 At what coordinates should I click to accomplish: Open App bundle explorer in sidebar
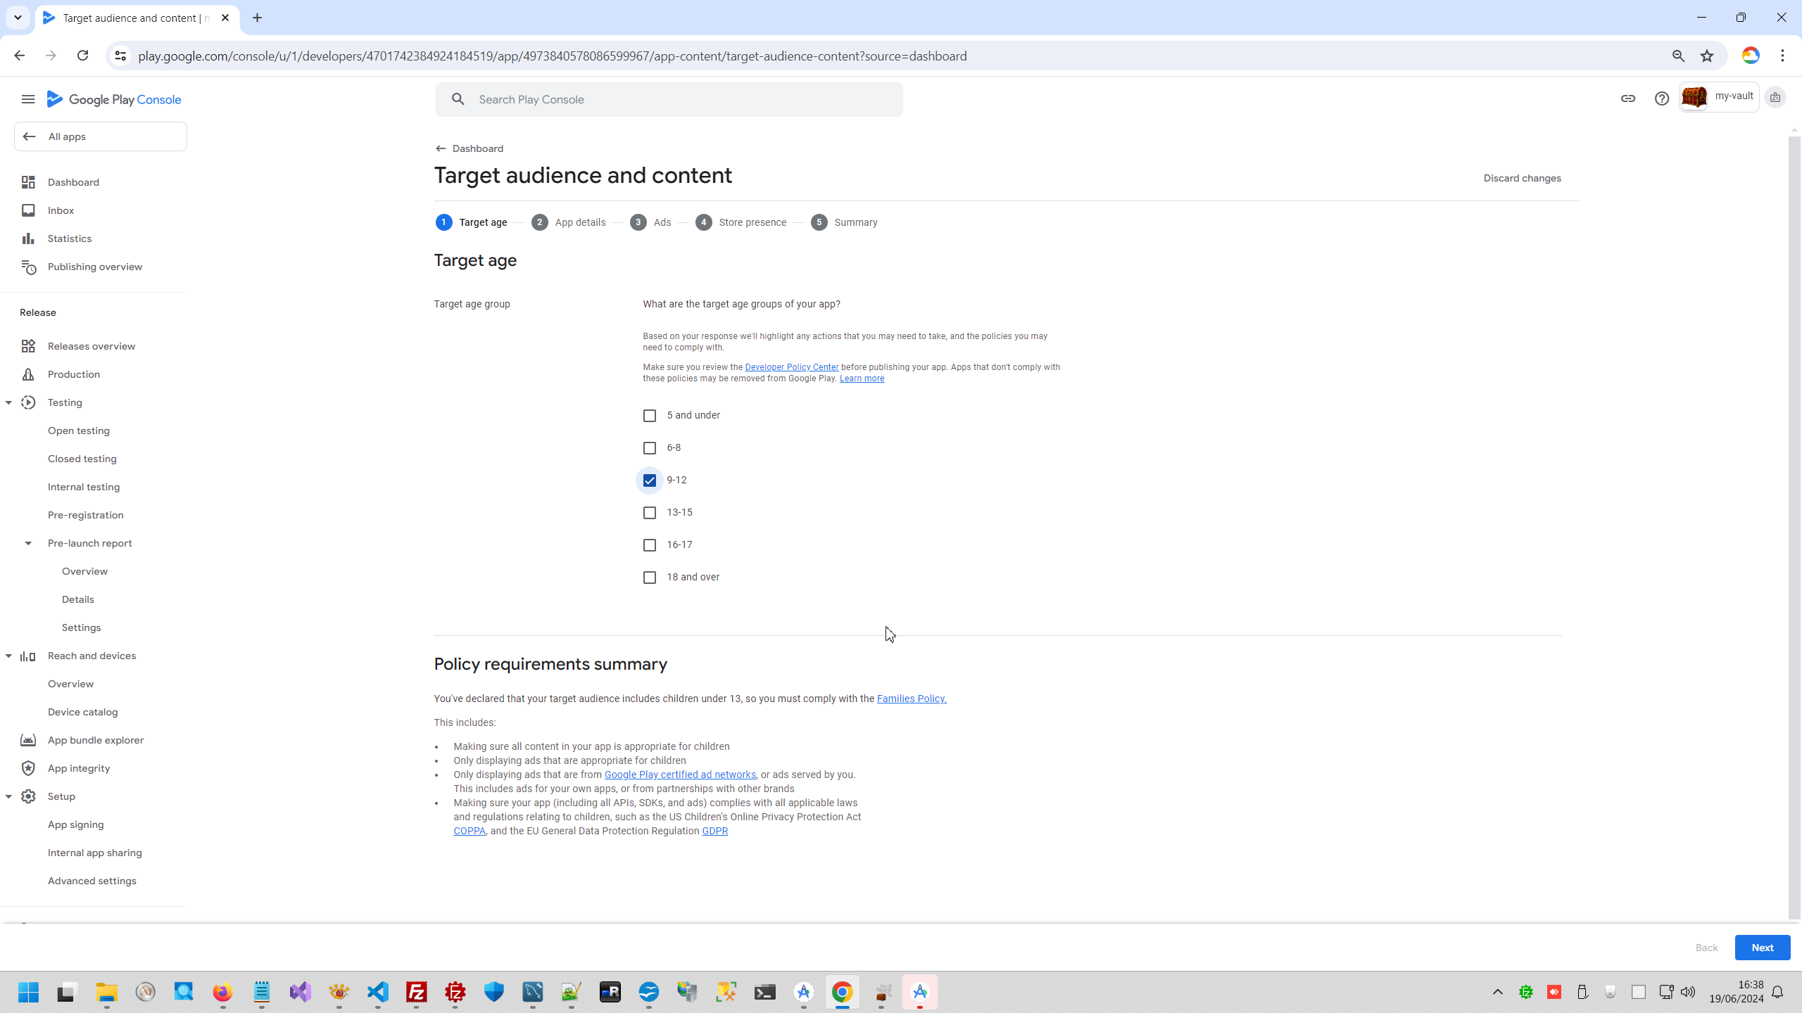point(95,740)
